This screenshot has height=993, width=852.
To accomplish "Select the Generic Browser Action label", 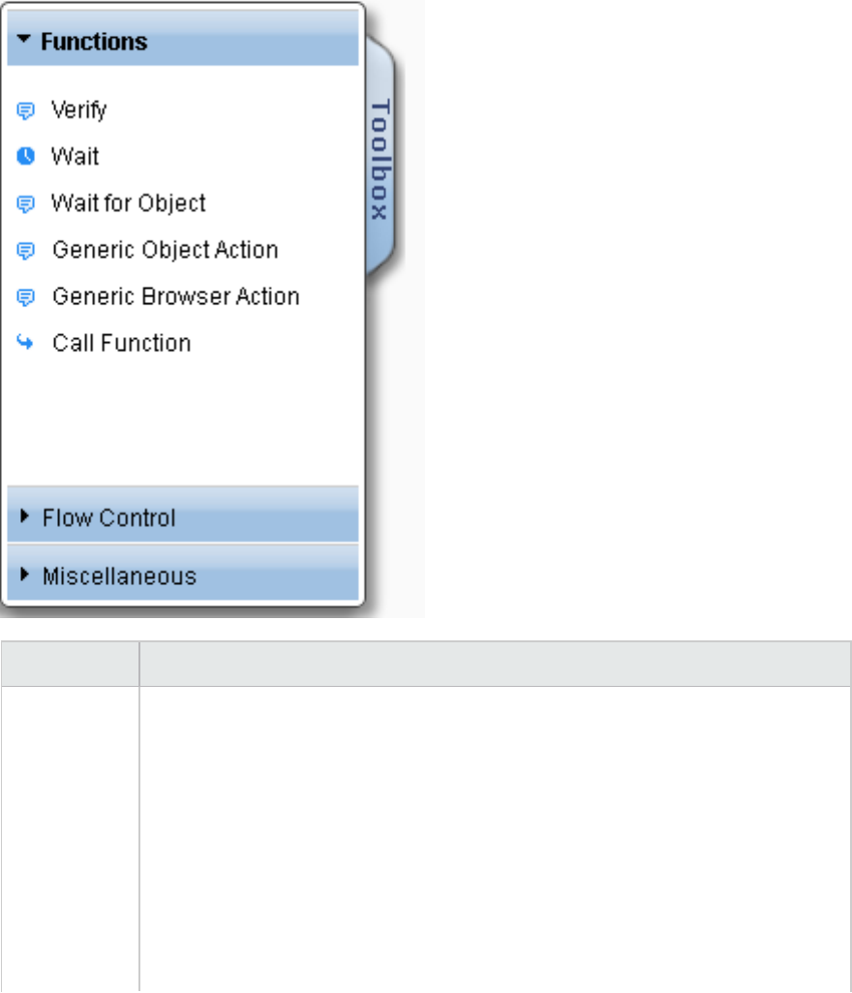I will point(175,296).
